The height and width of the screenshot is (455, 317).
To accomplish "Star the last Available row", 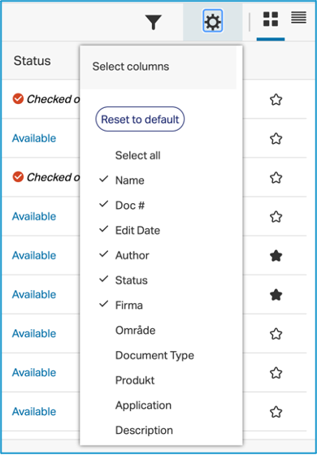I will point(276,412).
